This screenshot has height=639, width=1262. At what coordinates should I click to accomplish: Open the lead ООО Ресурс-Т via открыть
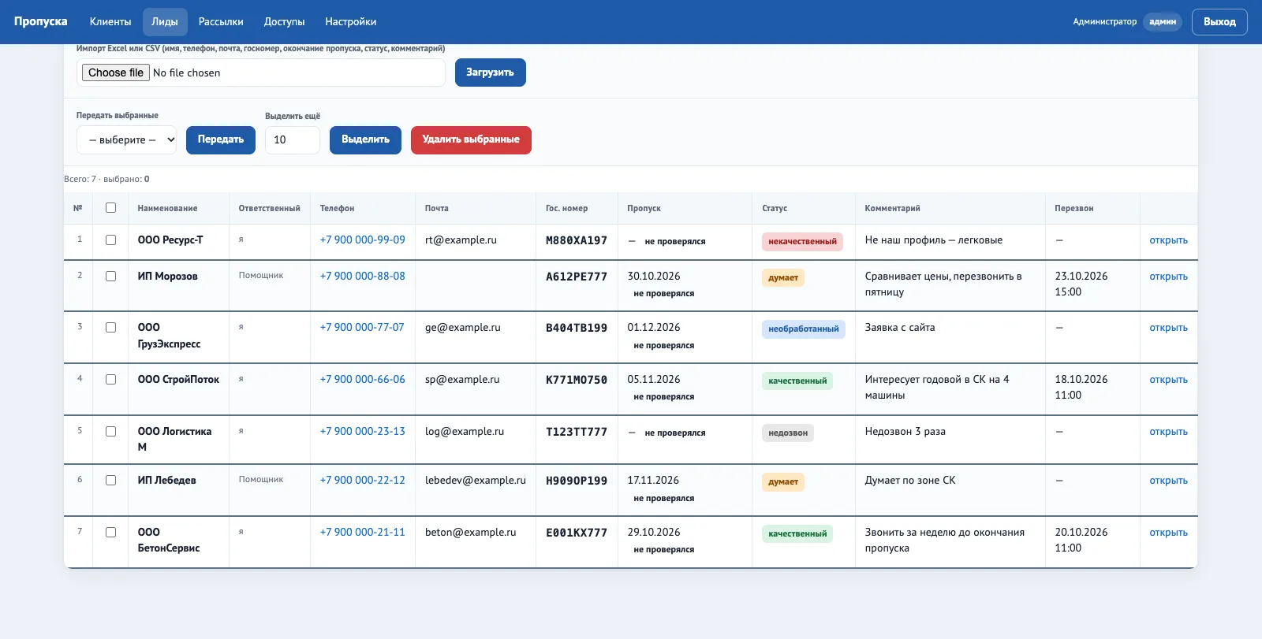(1168, 240)
